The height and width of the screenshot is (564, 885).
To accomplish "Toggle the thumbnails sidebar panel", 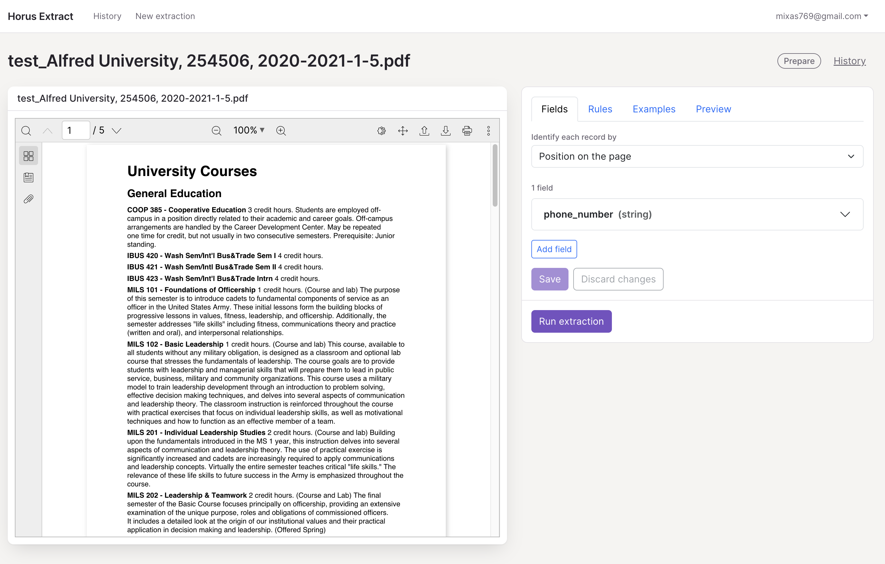I will 28,156.
